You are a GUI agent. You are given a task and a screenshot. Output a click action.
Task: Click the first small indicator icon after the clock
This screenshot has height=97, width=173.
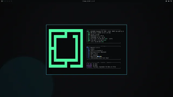[x=92, y=1]
